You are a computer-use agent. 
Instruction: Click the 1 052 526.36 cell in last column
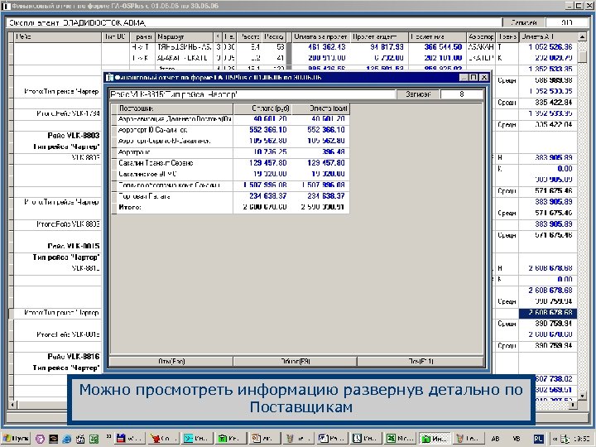[x=550, y=47]
